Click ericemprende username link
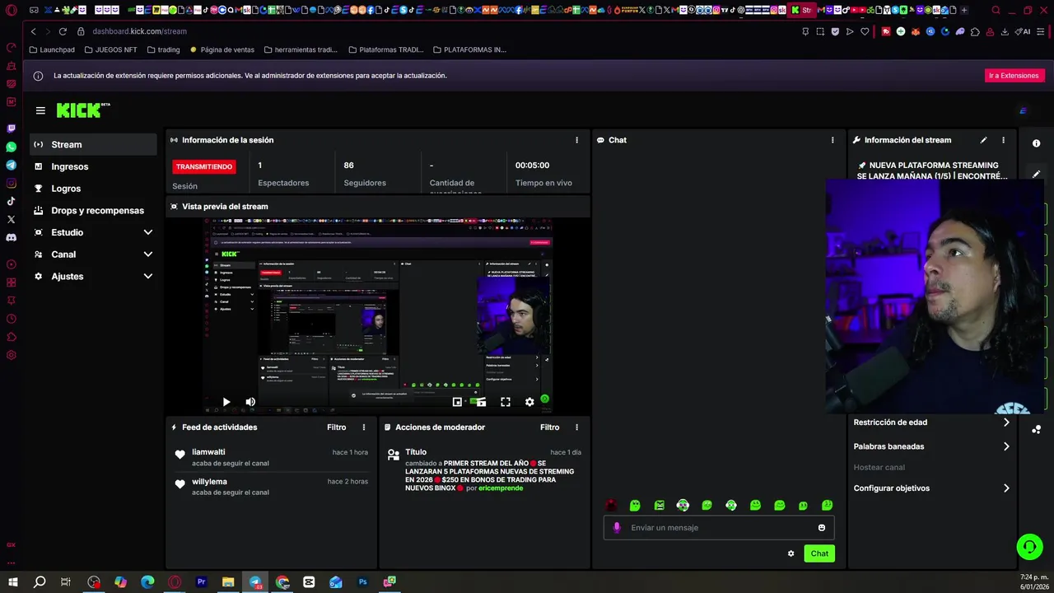 [501, 488]
